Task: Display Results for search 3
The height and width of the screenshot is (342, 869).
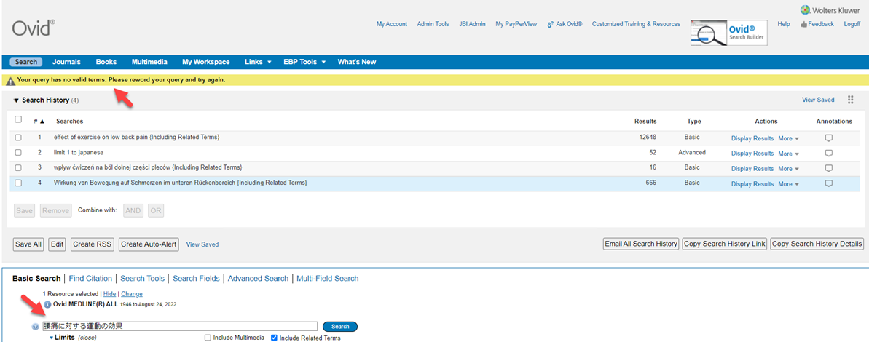Action: coord(752,169)
